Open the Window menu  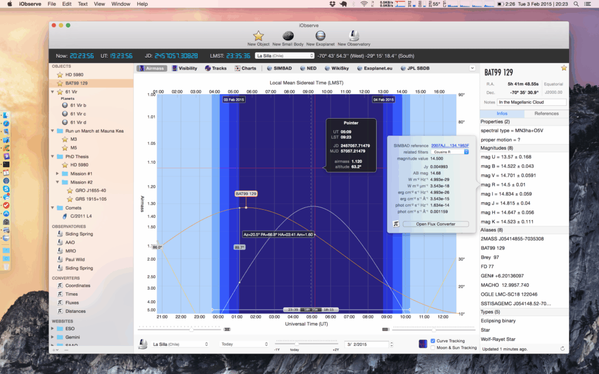121,4
